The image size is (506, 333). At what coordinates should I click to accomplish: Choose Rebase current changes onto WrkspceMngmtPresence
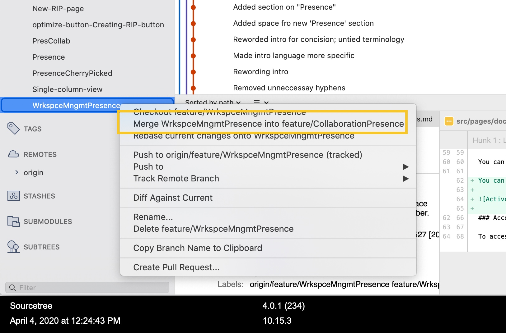[268, 136]
